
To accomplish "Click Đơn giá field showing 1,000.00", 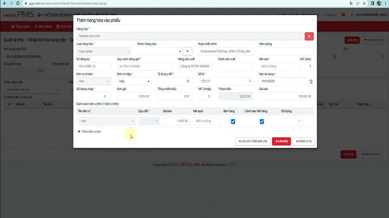I will point(134,97).
